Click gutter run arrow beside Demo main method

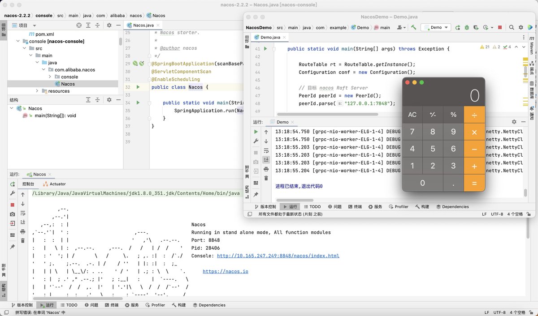click(x=265, y=48)
